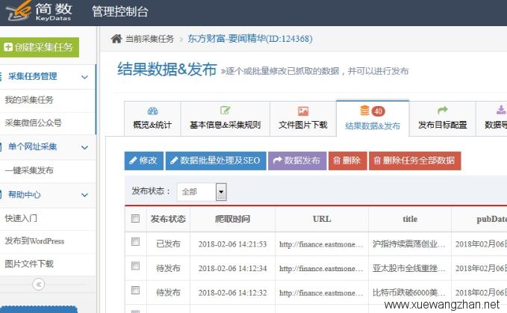Click timestamp 2018-02-06 14:21:53
Image resolution: width=507 pixels, height=313 pixels.
[232, 244]
